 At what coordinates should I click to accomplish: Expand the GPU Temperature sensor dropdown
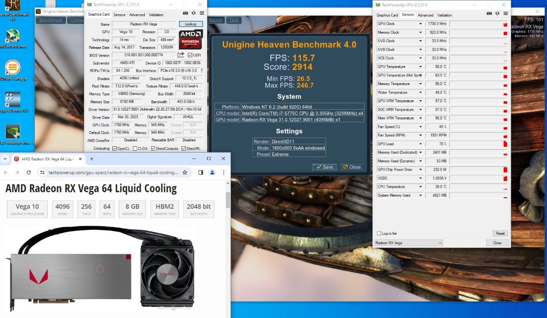[420, 67]
